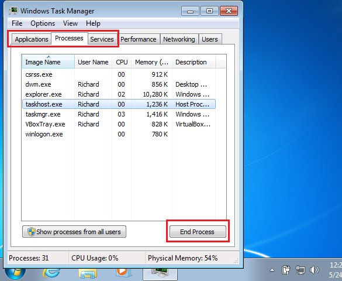Click Desktop description for dwm.exe
The width and height of the screenshot is (342, 281).
coord(191,84)
